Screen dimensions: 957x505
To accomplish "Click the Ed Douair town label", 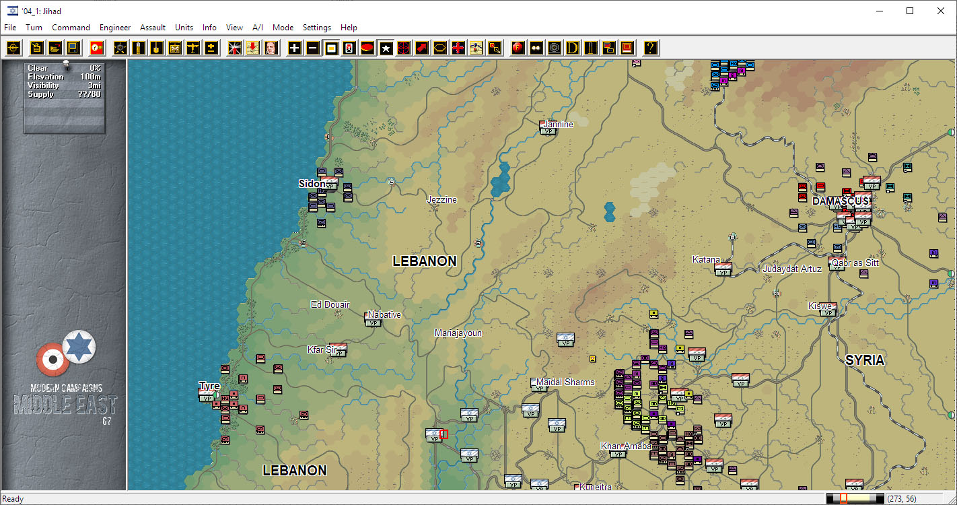I will [330, 305].
